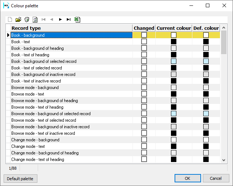Click default colour swatch of Browse mode - background of selected record

tap(206, 114)
